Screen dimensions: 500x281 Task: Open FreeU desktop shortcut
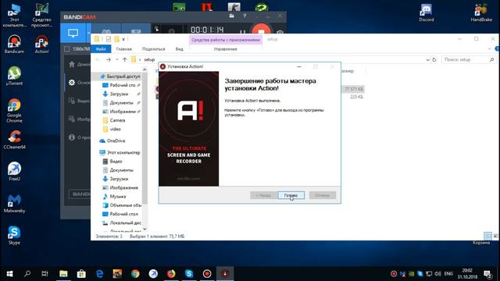click(14, 172)
